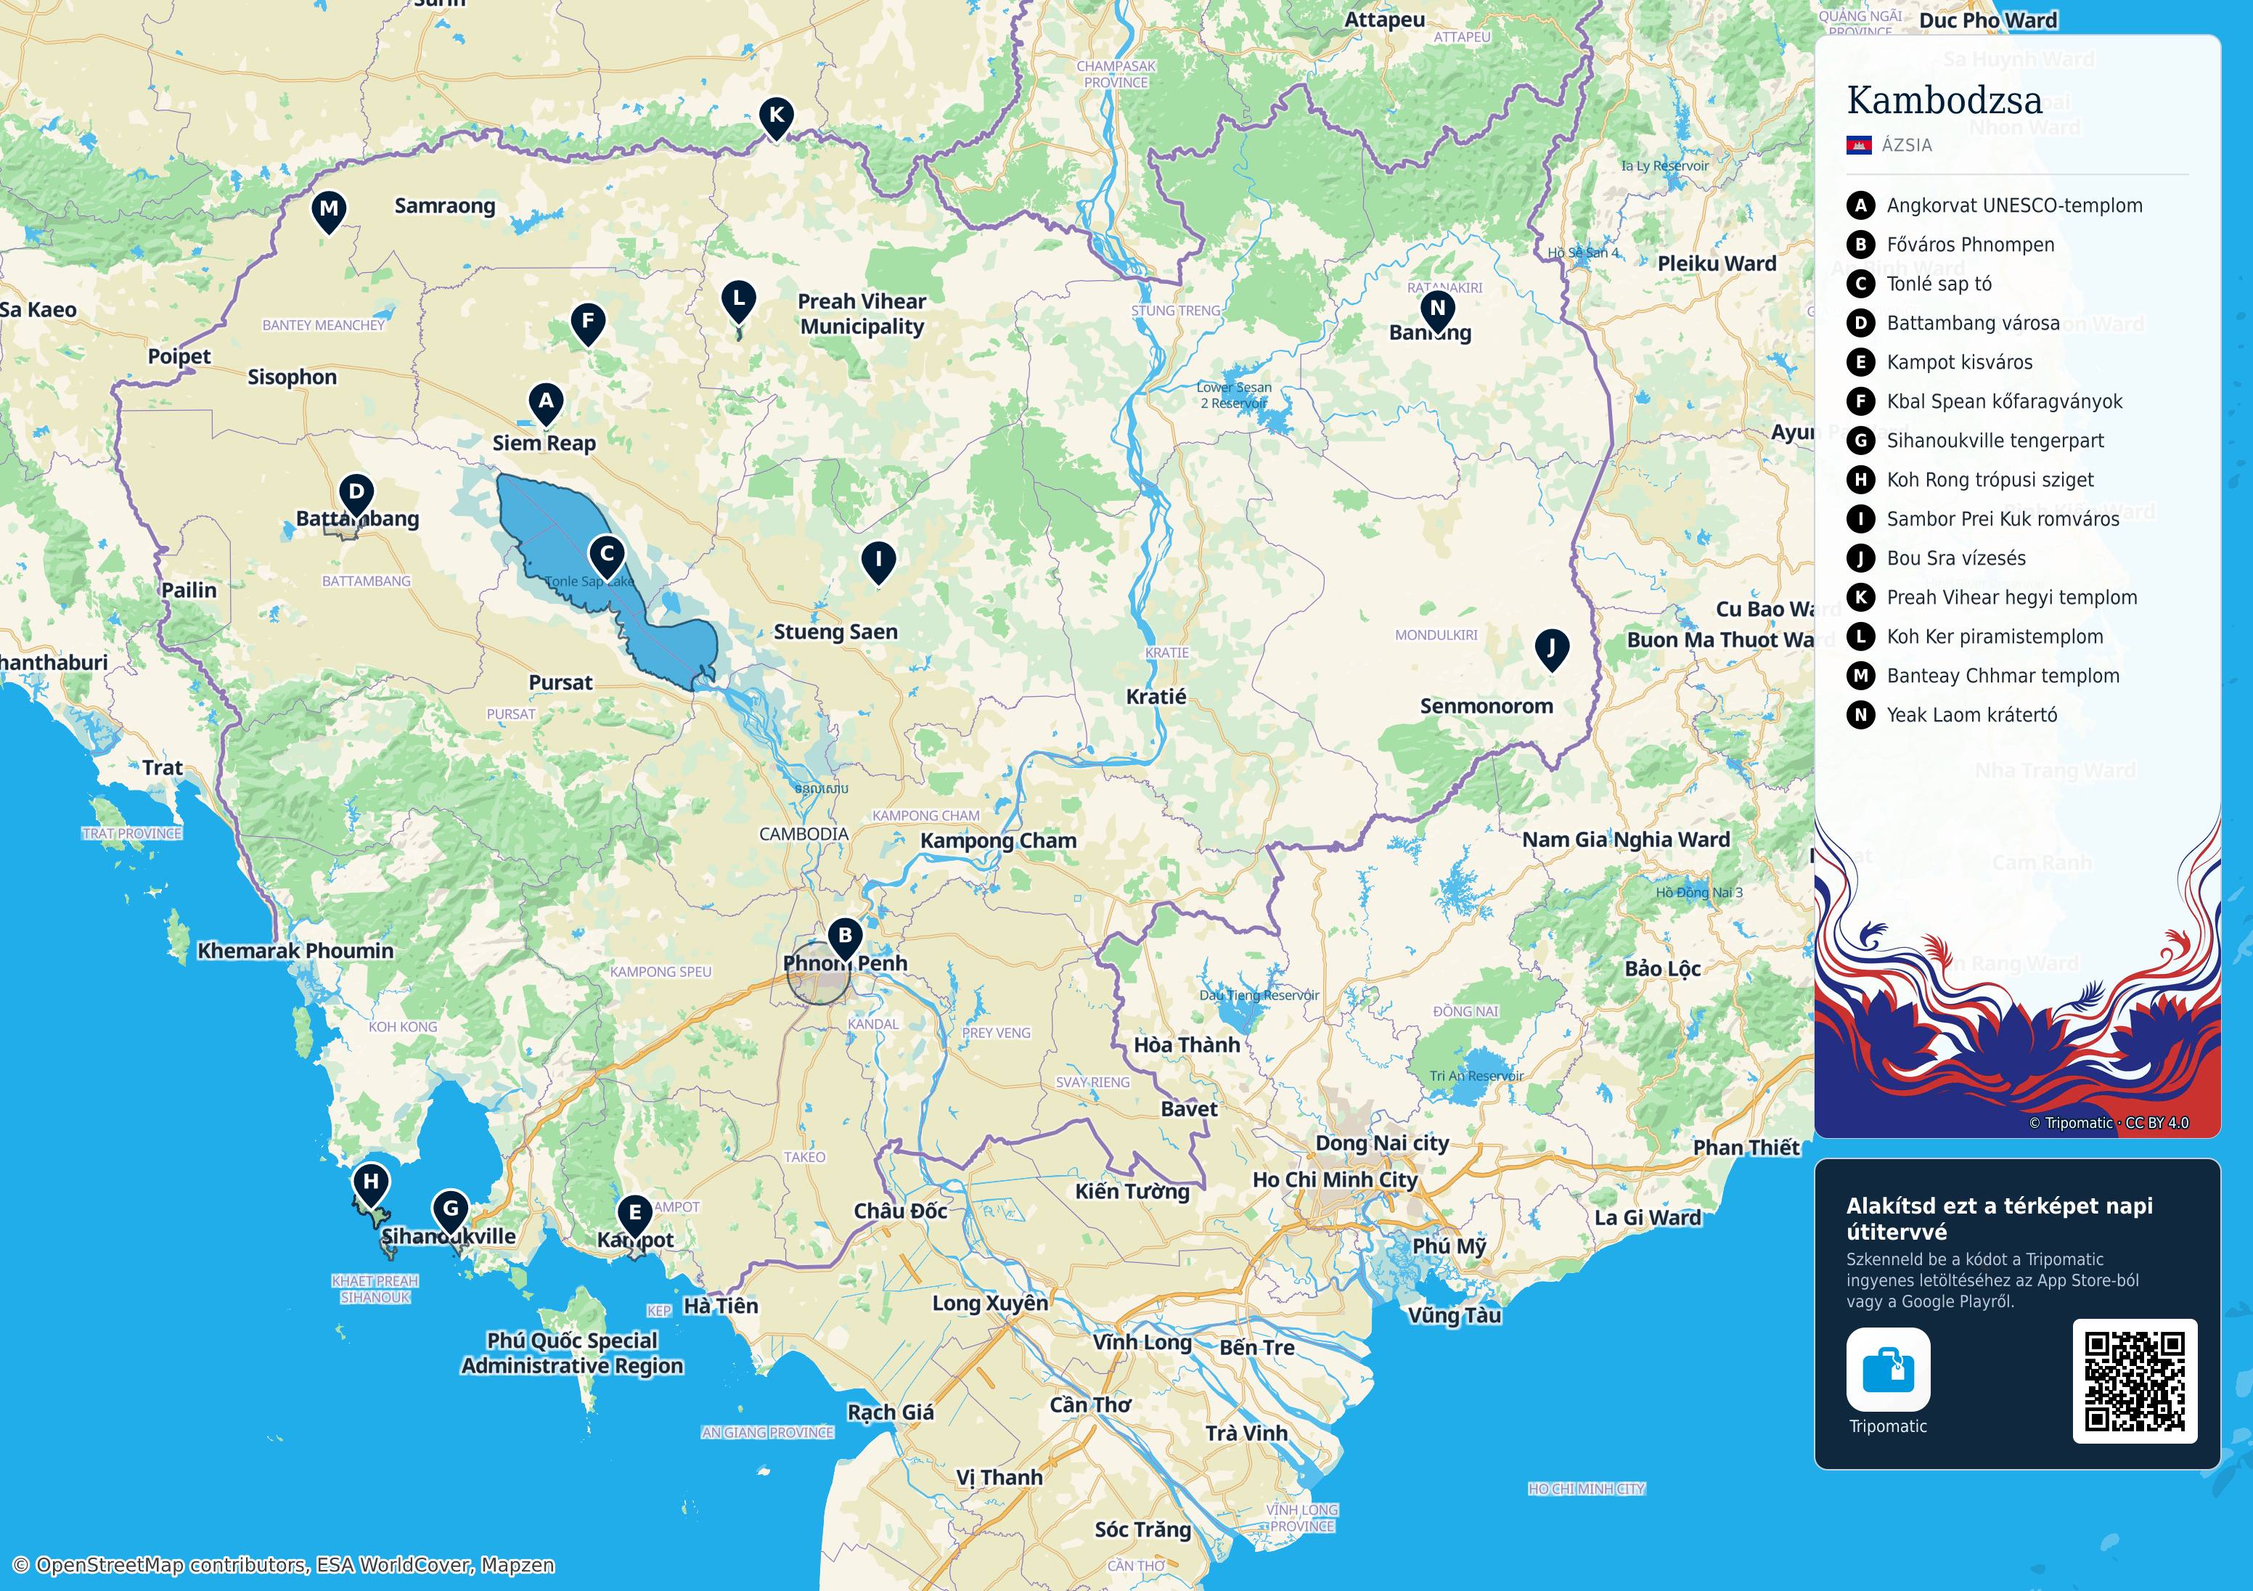This screenshot has height=1591, width=2253.
Task: Click the QR code image
Action: [x=2134, y=1381]
